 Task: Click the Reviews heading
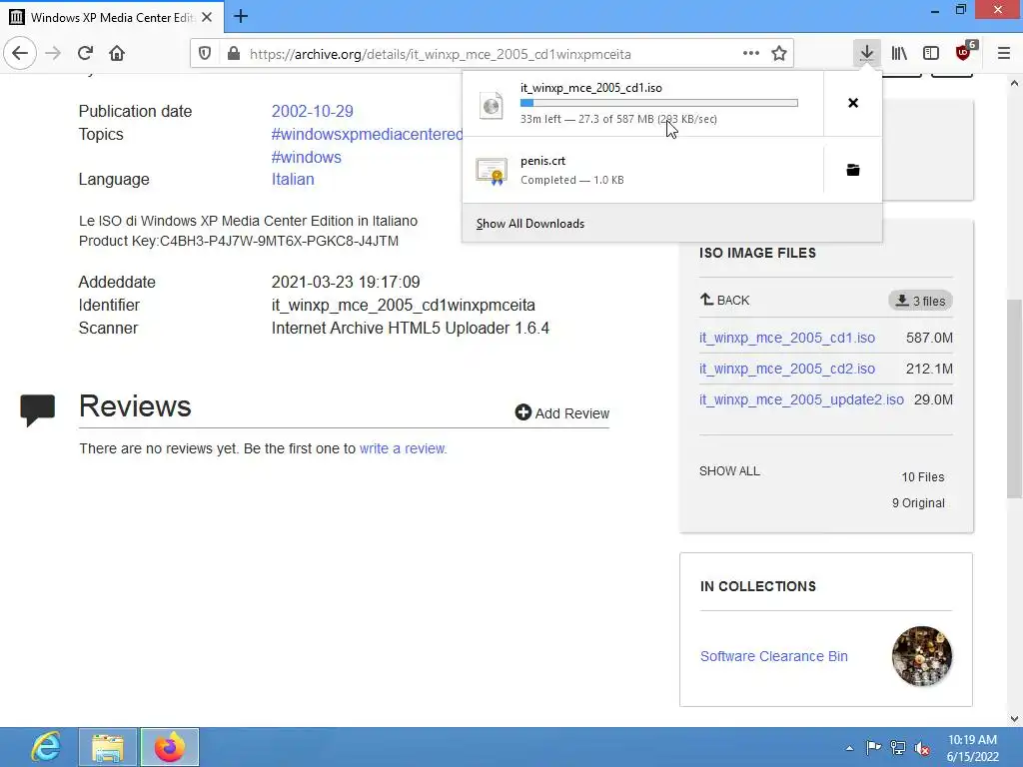(x=135, y=406)
